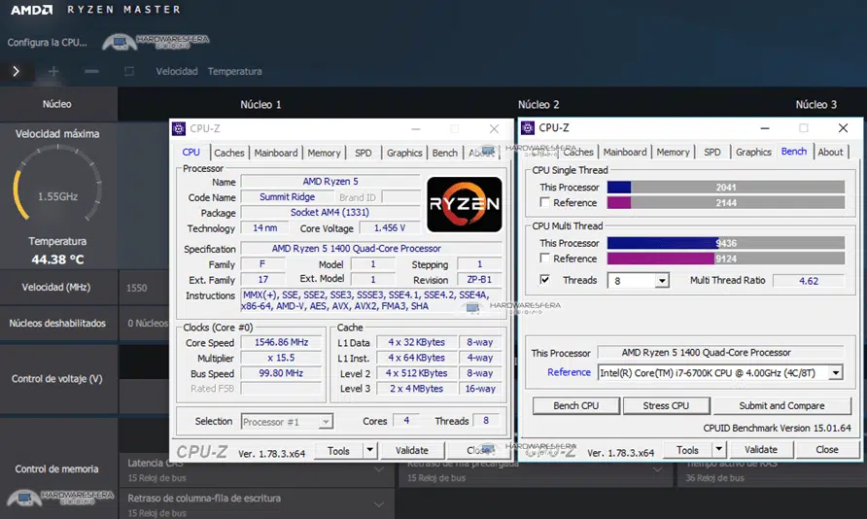Click Validate button in right CPU-Z

(x=761, y=449)
